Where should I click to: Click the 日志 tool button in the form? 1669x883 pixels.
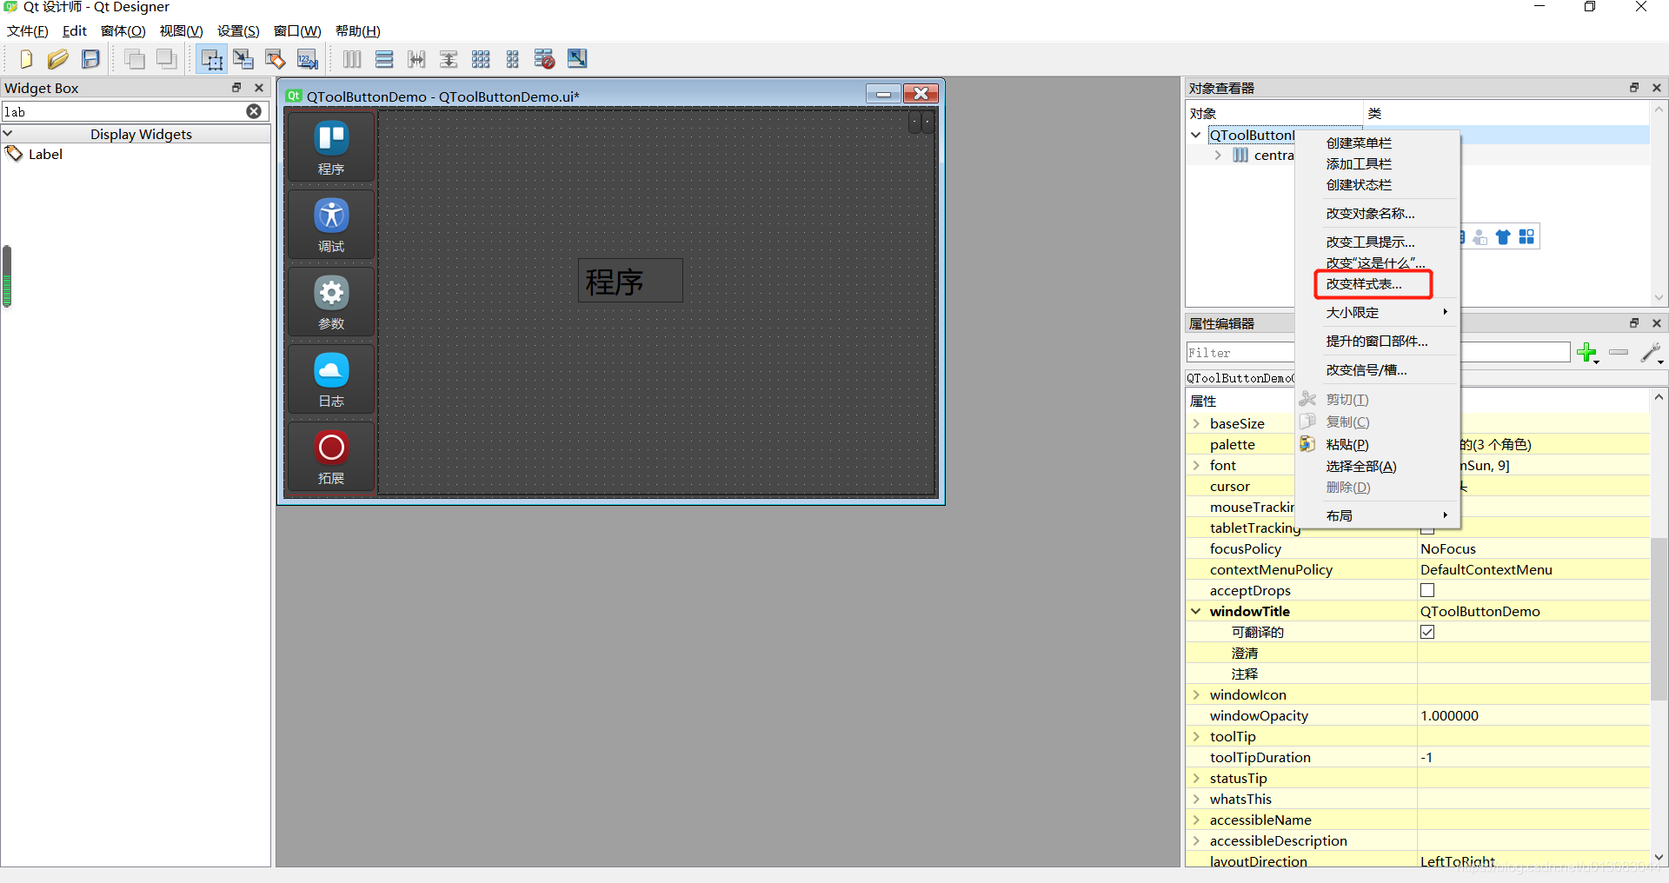tap(331, 378)
